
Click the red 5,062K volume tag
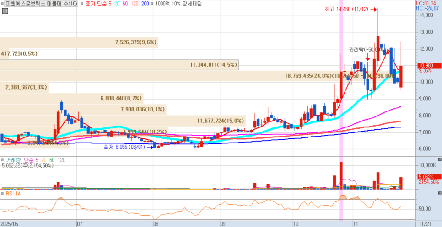428,177
